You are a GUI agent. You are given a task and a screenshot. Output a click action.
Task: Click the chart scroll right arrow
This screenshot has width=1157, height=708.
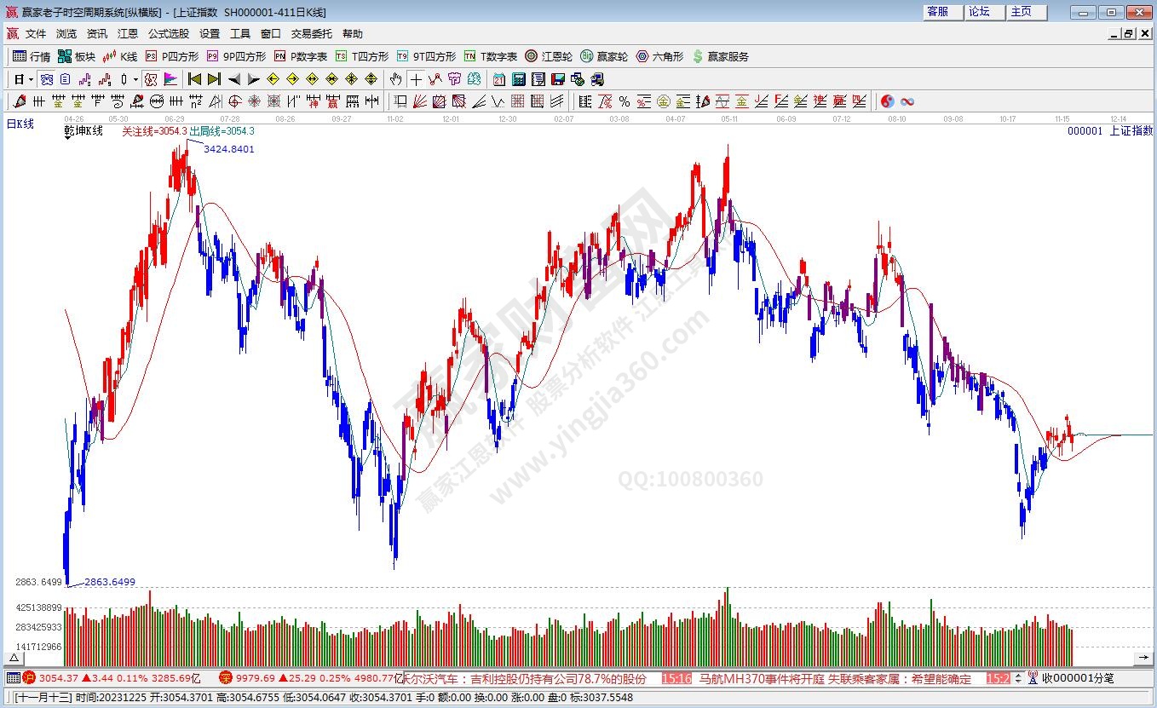coord(1144,658)
